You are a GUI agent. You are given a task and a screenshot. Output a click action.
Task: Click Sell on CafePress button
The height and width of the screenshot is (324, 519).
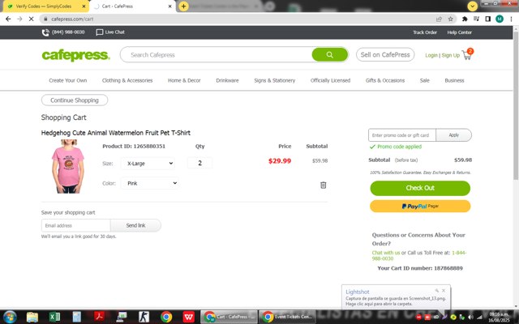(x=385, y=55)
